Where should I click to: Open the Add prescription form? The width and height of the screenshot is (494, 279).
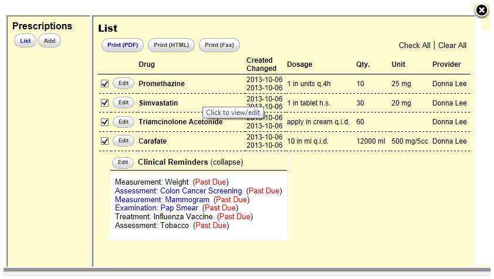coord(50,41)
